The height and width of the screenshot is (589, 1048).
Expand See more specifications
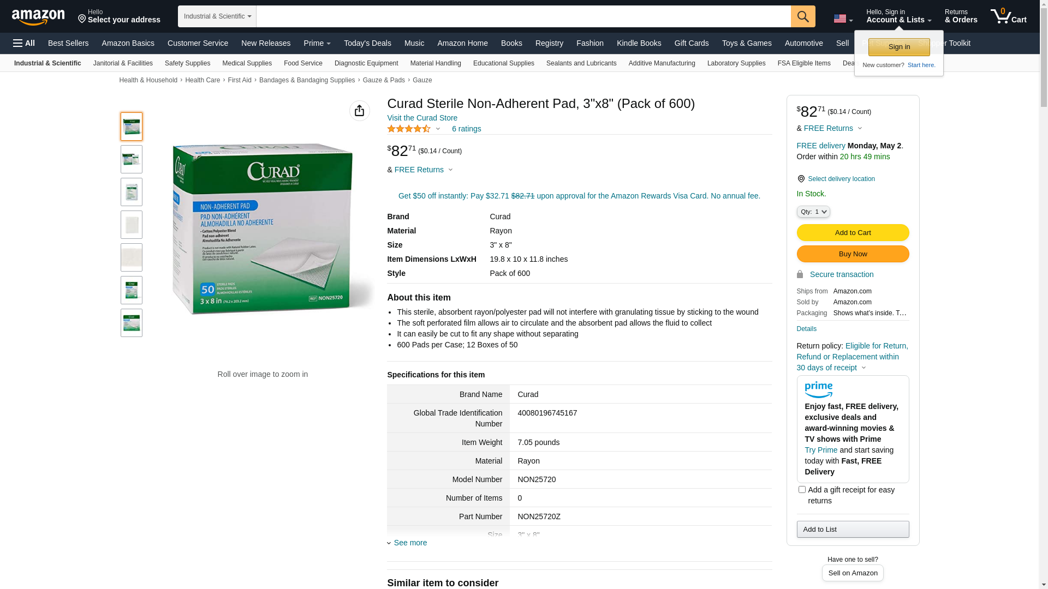(410, 543)
